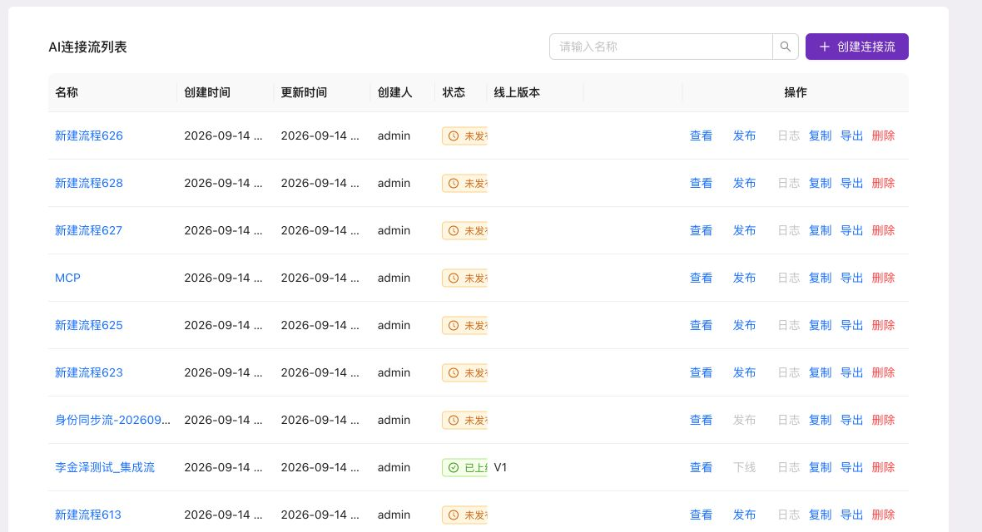Click 复制 for 新建流程627
982x532 pixels.
click(821, 230)
